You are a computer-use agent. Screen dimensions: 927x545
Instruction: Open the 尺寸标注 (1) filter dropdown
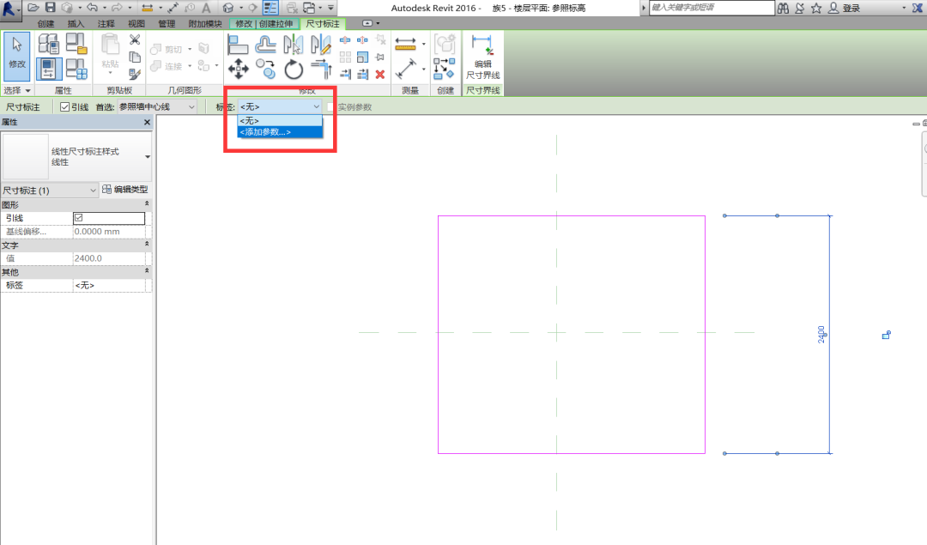[50, 191]
